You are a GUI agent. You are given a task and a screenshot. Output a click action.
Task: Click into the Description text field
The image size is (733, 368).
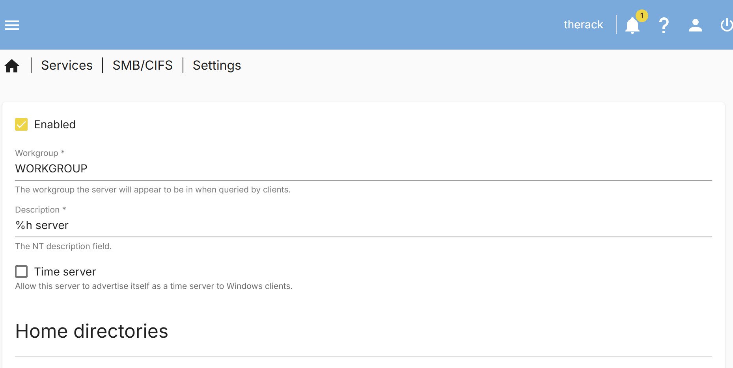point(363,226)
